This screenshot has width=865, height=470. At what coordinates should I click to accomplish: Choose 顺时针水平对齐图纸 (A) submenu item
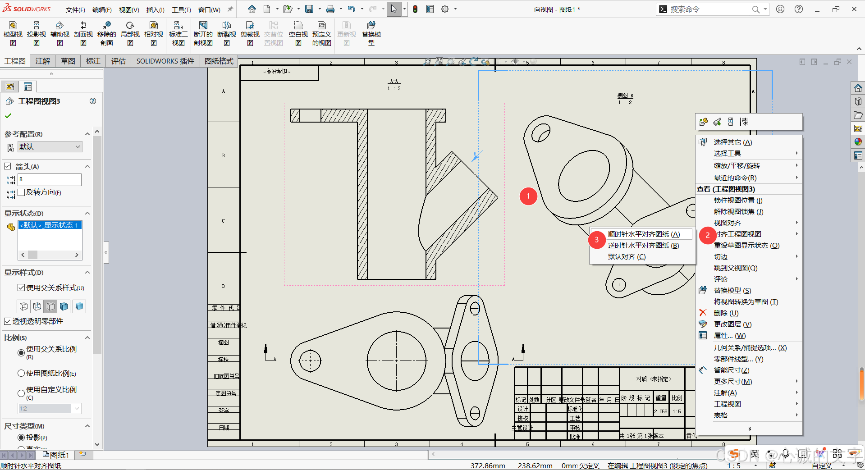[x=643, y=234]
